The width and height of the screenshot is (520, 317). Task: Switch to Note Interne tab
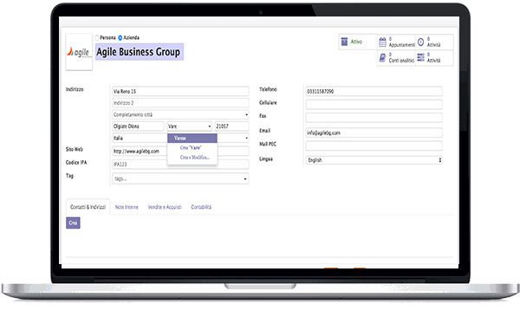pyautogui.click(x=127, y=207)
